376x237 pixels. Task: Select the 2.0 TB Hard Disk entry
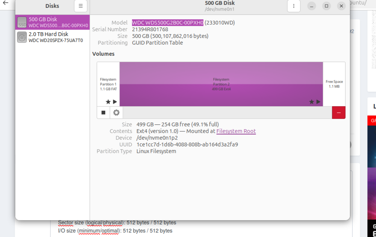click(x=56, y=37)
